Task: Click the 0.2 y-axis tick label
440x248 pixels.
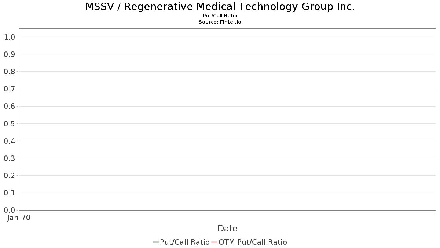Action: (9, 176)
